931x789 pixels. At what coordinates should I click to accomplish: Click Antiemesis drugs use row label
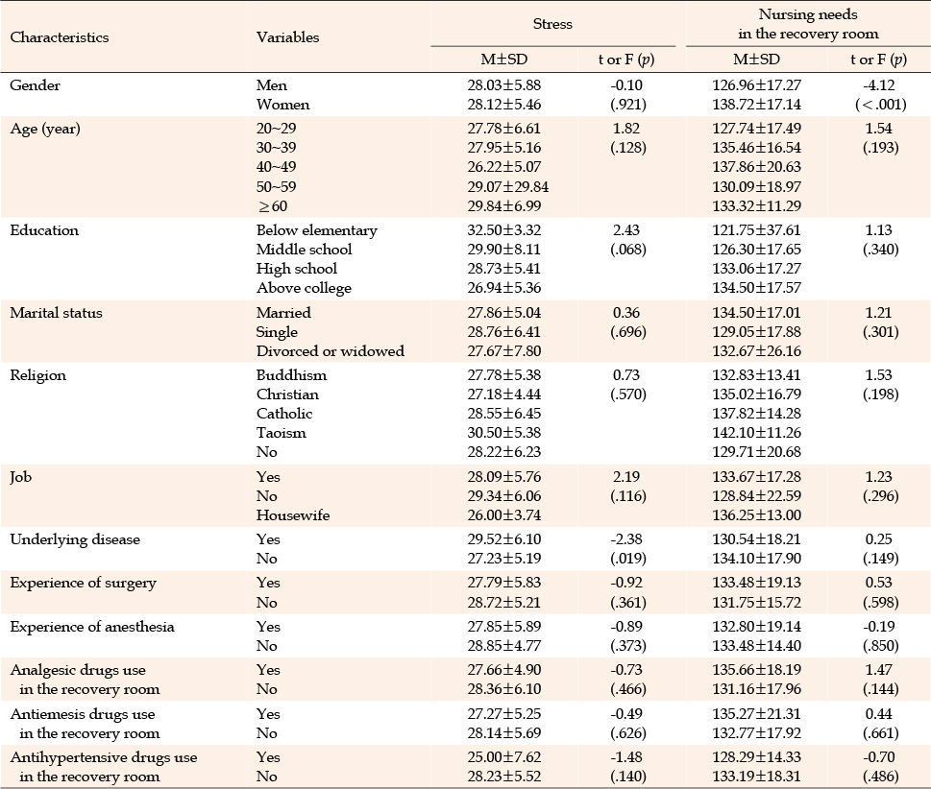coord(85,724)
